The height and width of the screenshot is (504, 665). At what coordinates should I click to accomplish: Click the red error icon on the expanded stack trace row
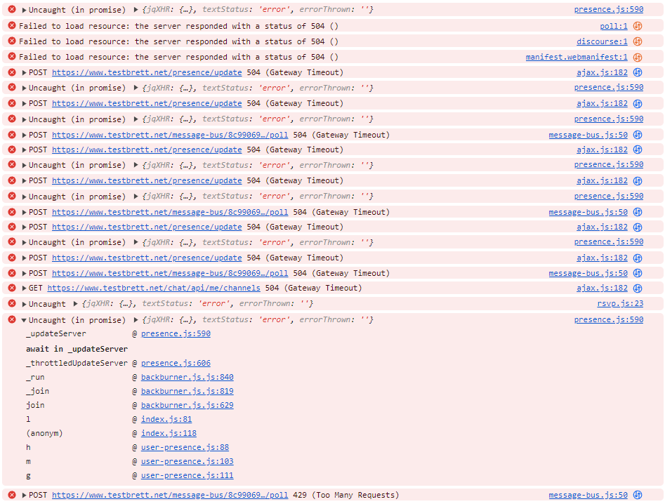[12, 319]
